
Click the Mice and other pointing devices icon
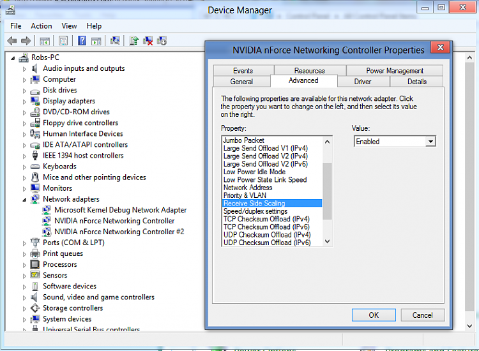click(x=35, y=177)
